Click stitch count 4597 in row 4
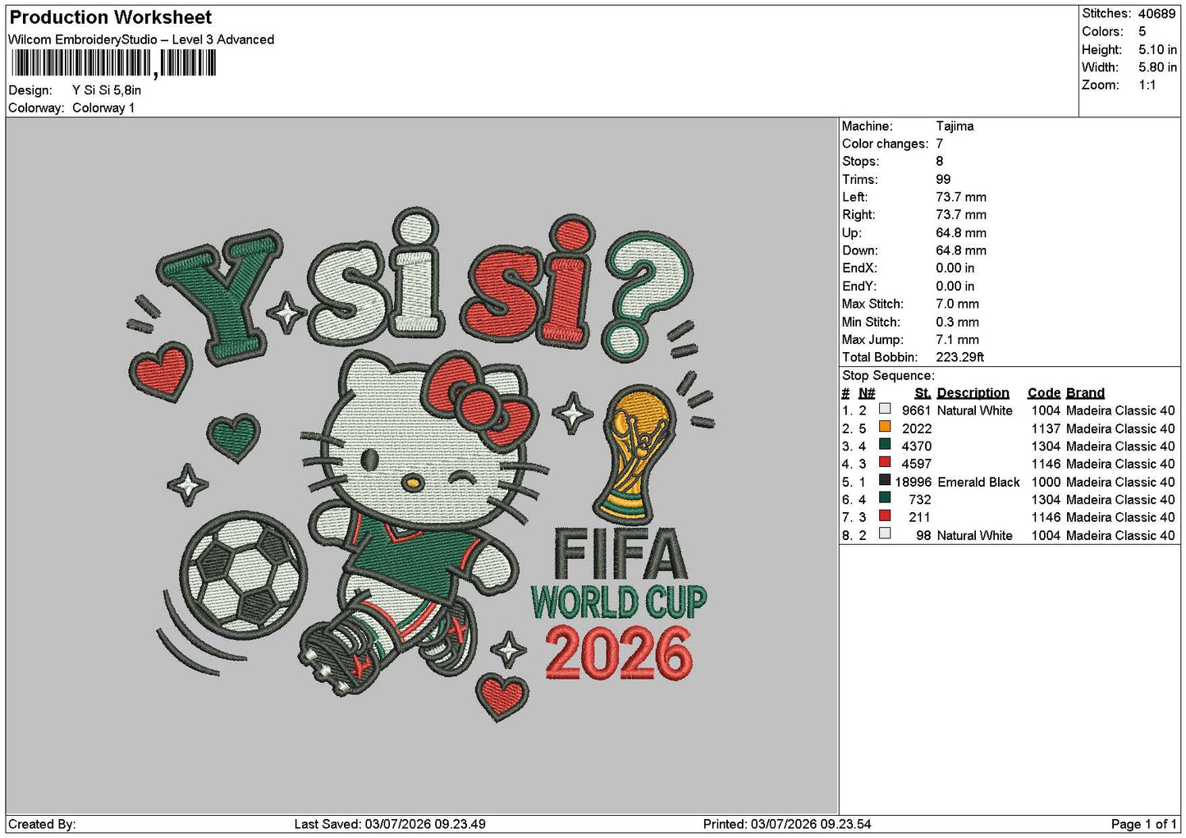 pos(917,464)
